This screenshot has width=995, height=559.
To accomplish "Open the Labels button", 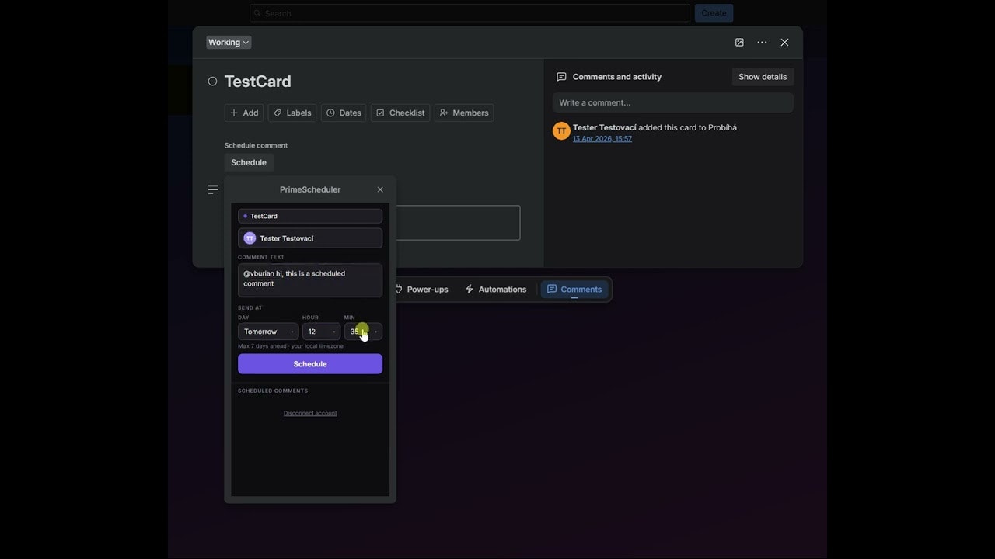I will pos(292,113).
